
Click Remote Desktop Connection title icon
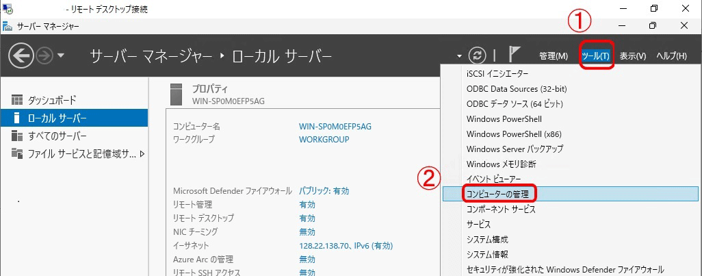click(x=8, y=8)
